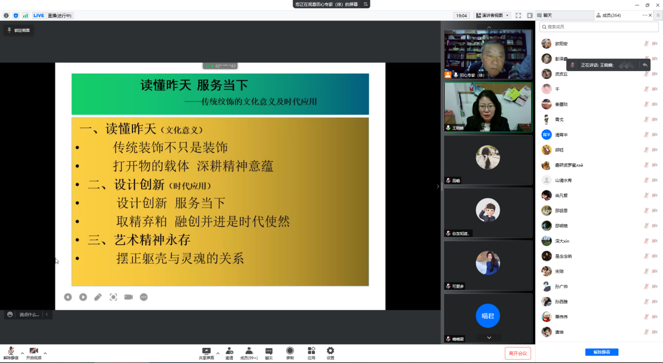Click 共享屏幕 share screen icon

point(206,351)
